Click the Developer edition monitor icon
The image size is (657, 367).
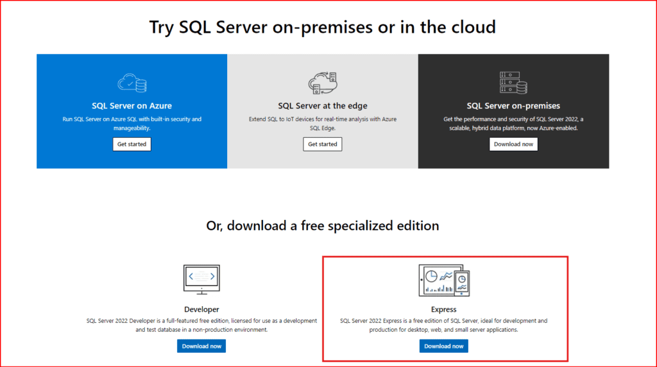pyautogui.click(x=201, y=280)
